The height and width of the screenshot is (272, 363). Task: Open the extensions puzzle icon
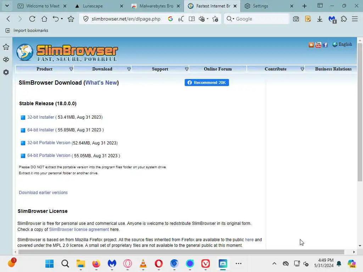click(344, 19)
